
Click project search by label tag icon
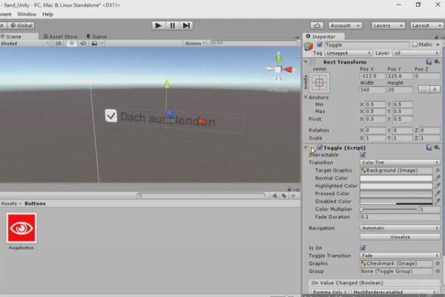(284, 195)
